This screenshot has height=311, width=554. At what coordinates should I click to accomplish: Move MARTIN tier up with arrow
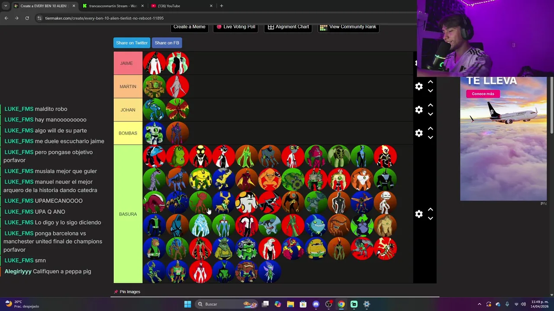tap(430, 82)
